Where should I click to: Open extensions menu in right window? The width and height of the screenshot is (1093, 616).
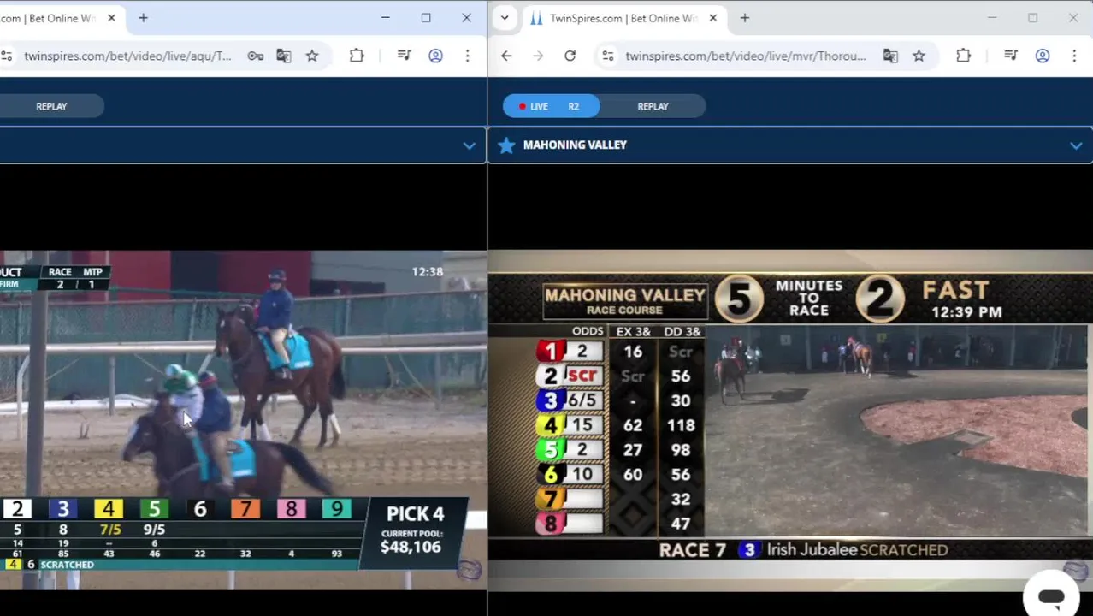[963, 56]
